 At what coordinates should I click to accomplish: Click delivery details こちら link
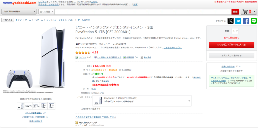pos(106,81)
